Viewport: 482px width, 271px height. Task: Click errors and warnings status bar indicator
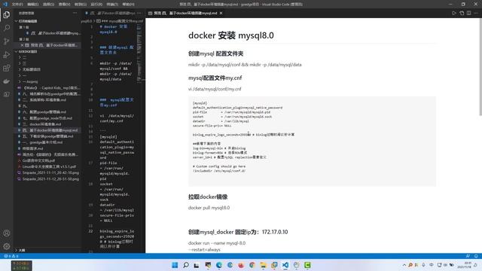click(x=11, y=256)
